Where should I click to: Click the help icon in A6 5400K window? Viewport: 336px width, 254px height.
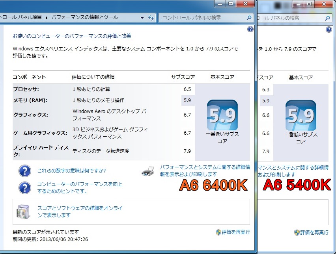[x=329, y=30]
